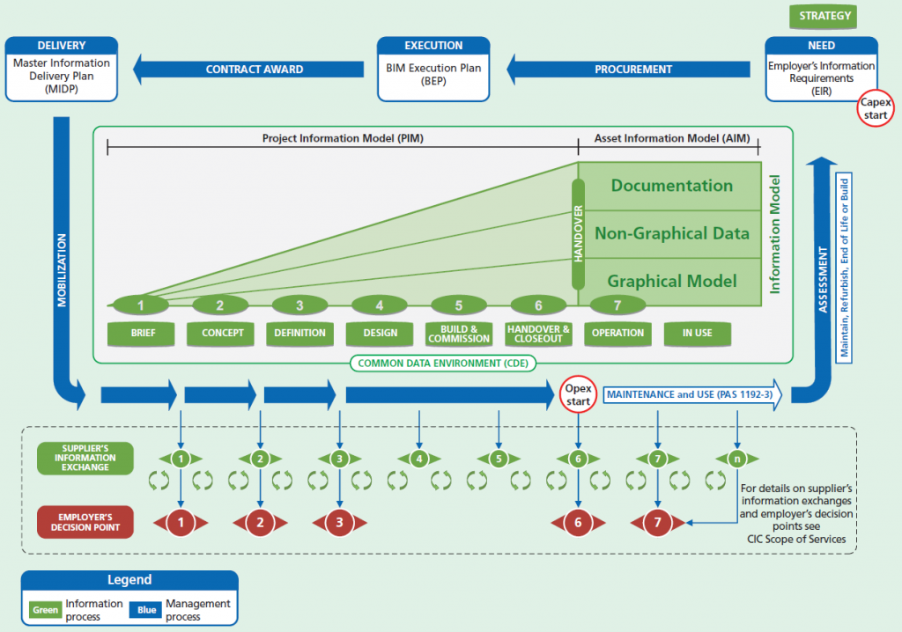Screen dimensions: 902x632
Task: Select the HANDOVER & CLOSEOUT stage label
Action: click(x=538, y=334)
